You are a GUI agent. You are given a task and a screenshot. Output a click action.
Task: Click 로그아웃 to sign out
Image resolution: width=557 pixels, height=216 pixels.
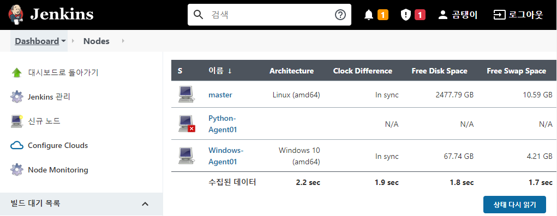click(x=526, y=15)
